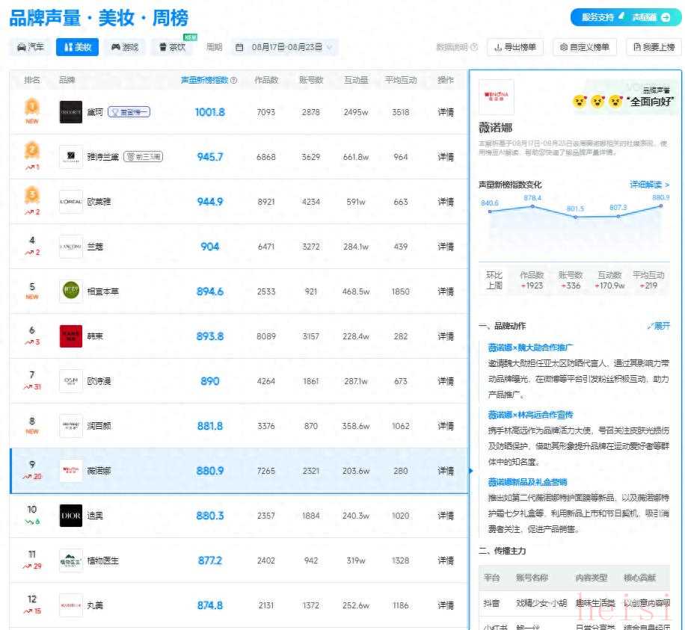Click the 导出榜单 export button
685x630 pixels.
[x=515, y=47]
